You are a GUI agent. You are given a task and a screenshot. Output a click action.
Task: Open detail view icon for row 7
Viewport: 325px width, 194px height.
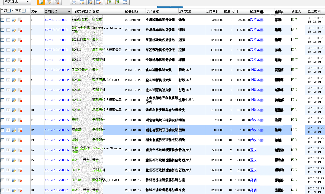pos(8,80)
